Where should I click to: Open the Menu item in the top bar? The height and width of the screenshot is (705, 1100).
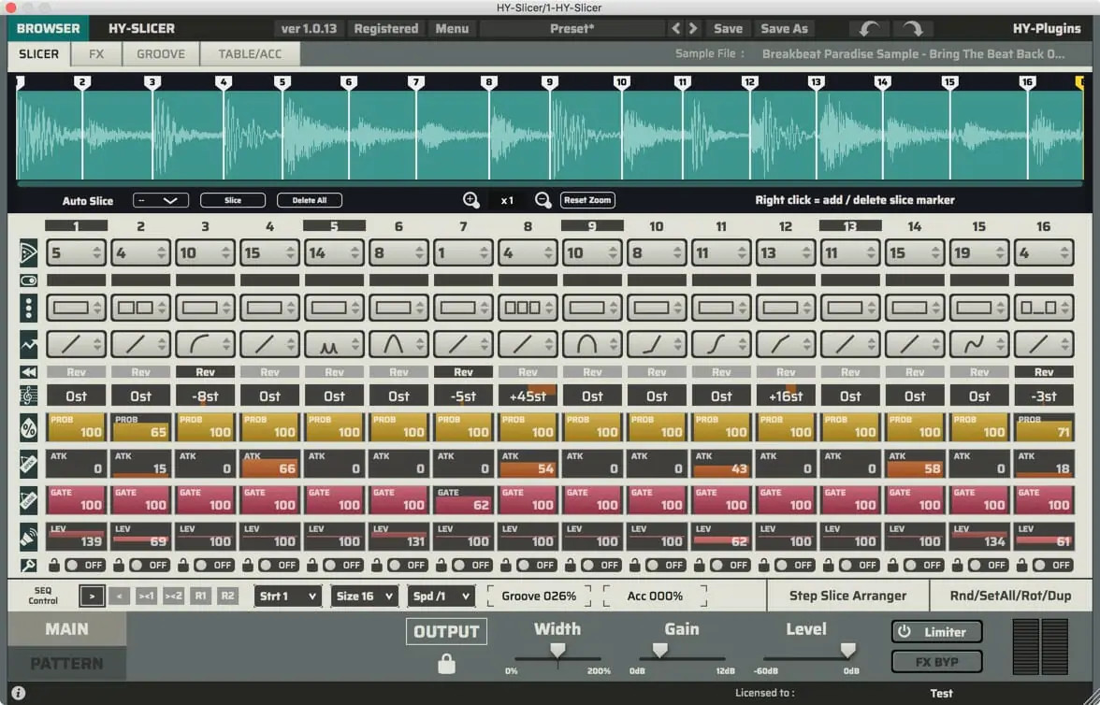tap(452, 28)
